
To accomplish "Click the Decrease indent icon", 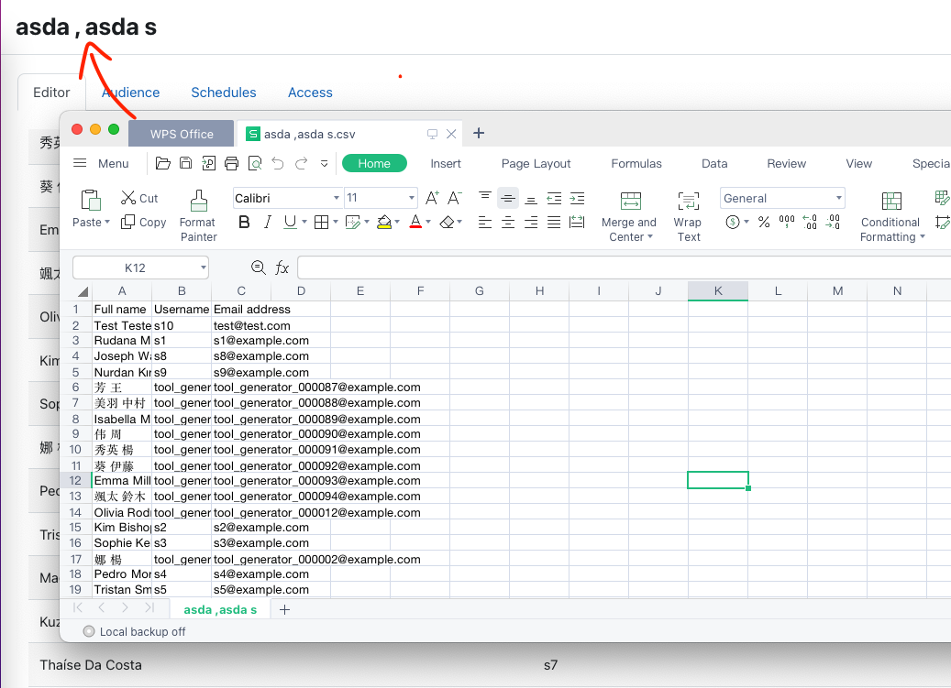I will pos(554,198).
